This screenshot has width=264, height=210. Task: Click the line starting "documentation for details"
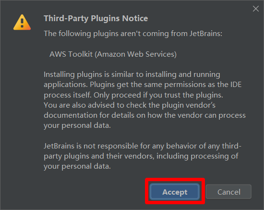point(144,115)
